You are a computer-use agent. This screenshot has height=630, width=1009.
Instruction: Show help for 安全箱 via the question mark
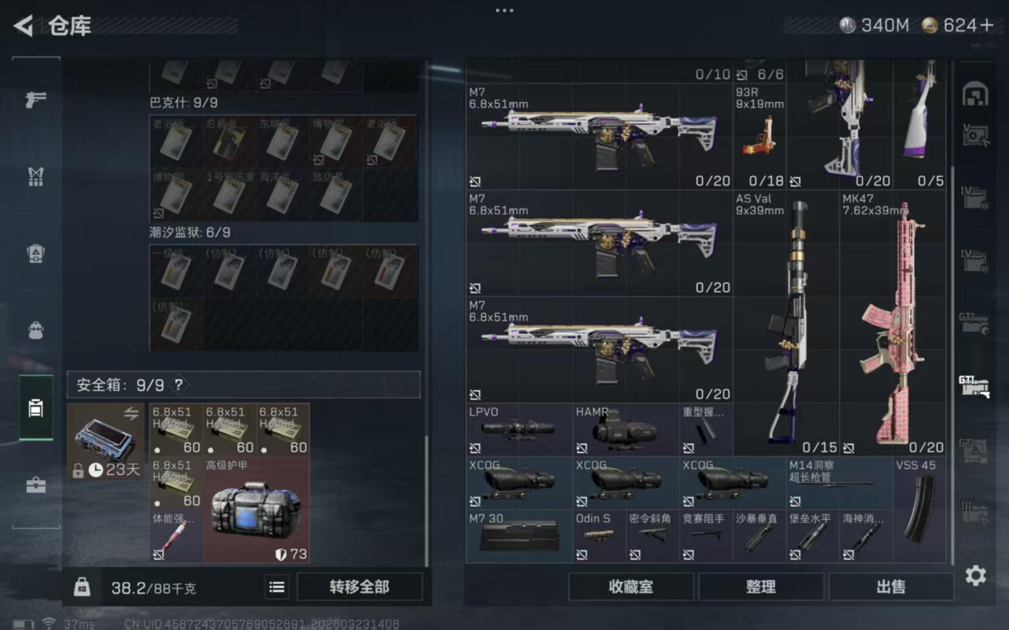pos(179,384)
